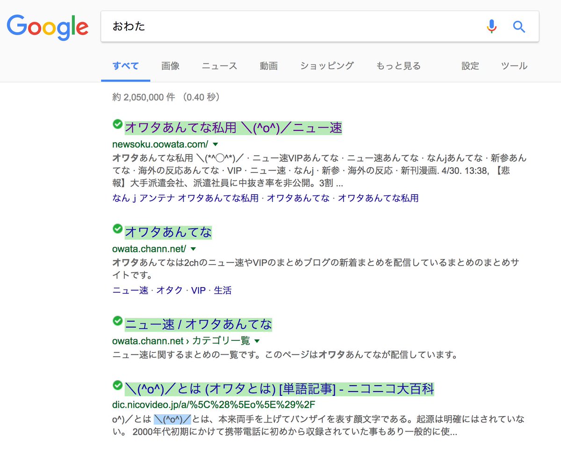Click snippet text ニュー速に関するまとめの一覧です
This screenshot has height=453, width=561.
click(187, 355)
